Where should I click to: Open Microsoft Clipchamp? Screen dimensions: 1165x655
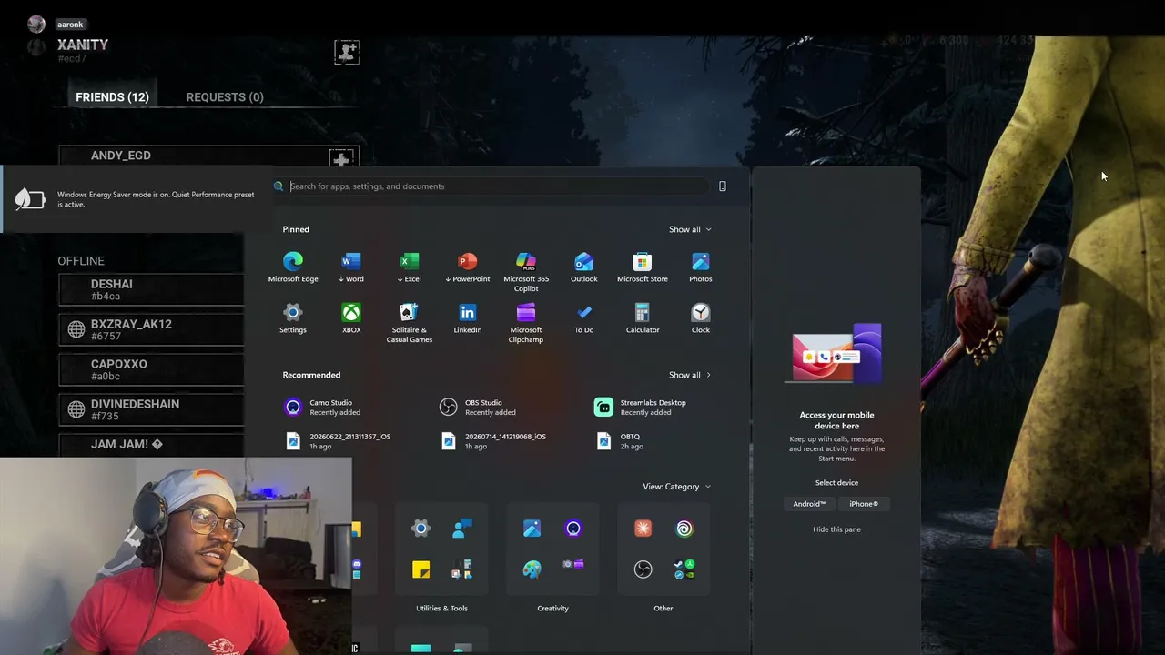tap(526, 323)
